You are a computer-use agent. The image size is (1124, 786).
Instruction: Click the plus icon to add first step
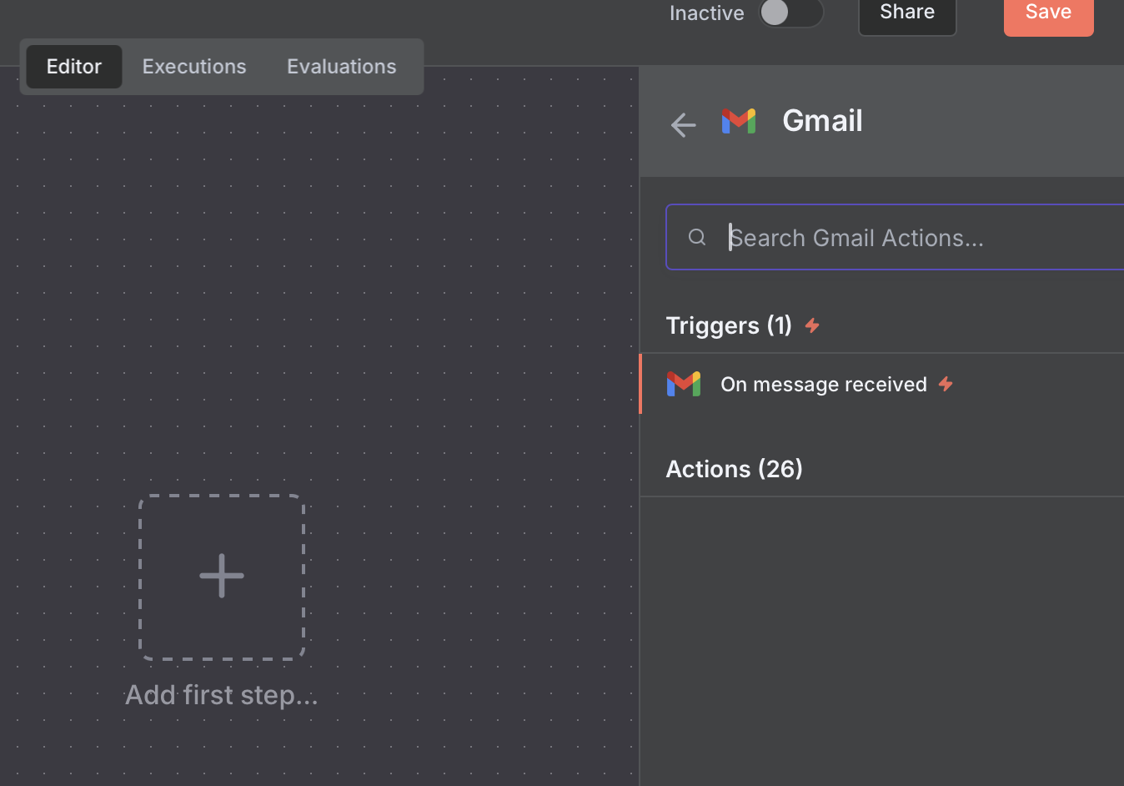click(x=222, y=576)
